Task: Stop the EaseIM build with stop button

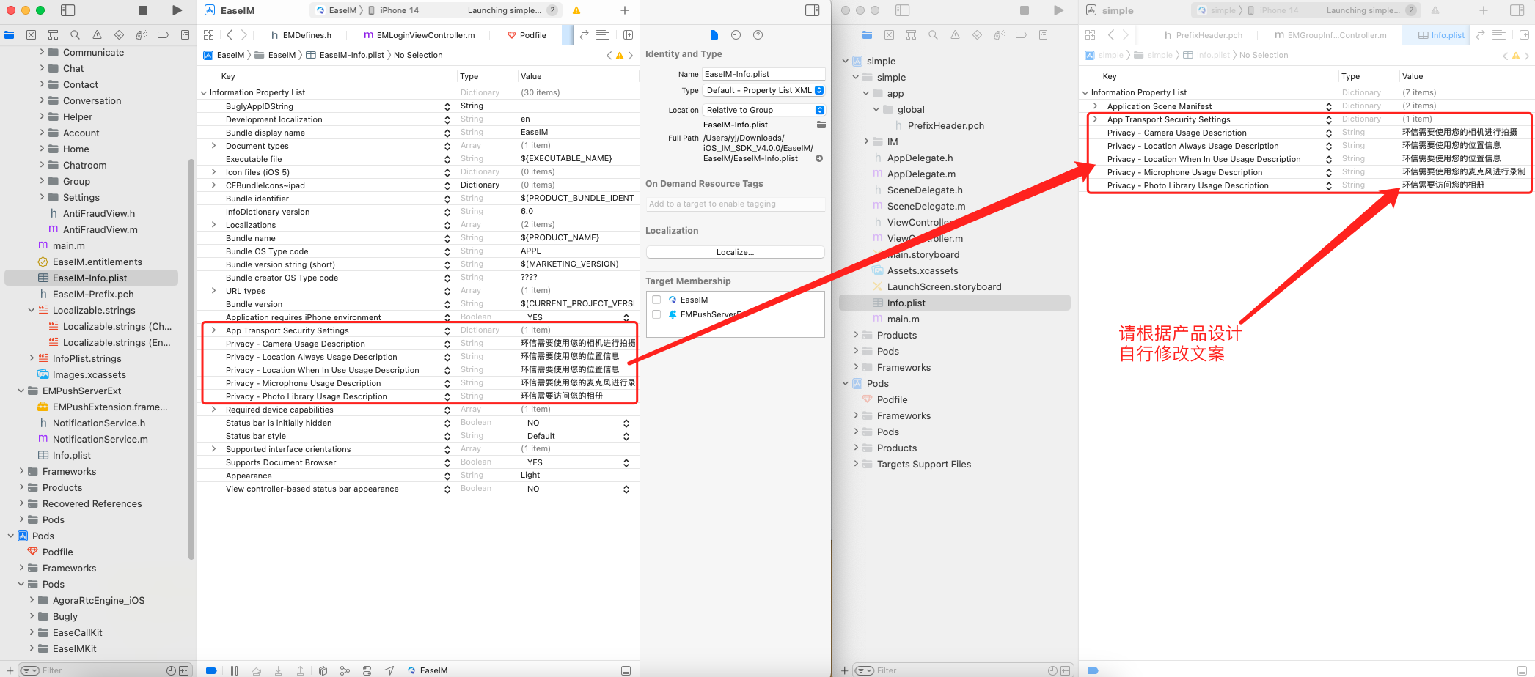Action: point(143,10)
